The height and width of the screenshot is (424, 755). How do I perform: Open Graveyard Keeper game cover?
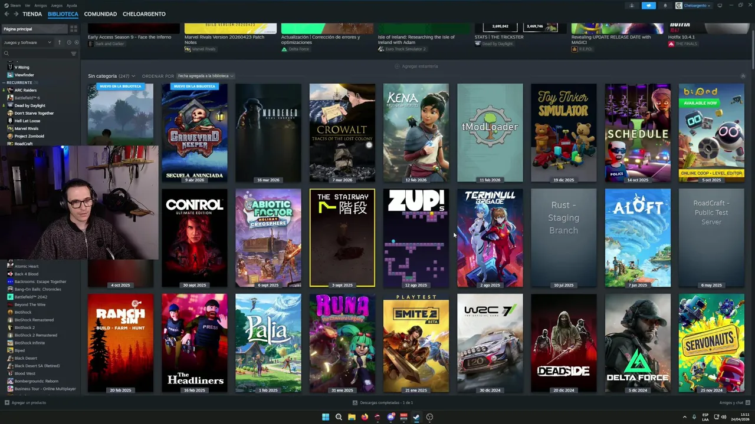pyautogui.click(x=194, y=132)
